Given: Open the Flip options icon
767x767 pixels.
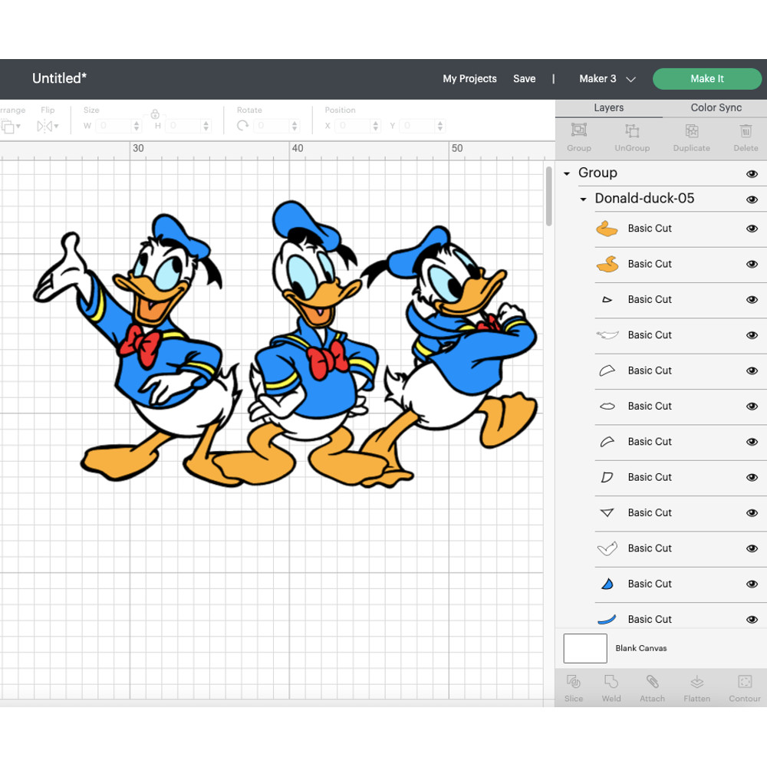Looking at the screenshot, I should click(48, 126).
